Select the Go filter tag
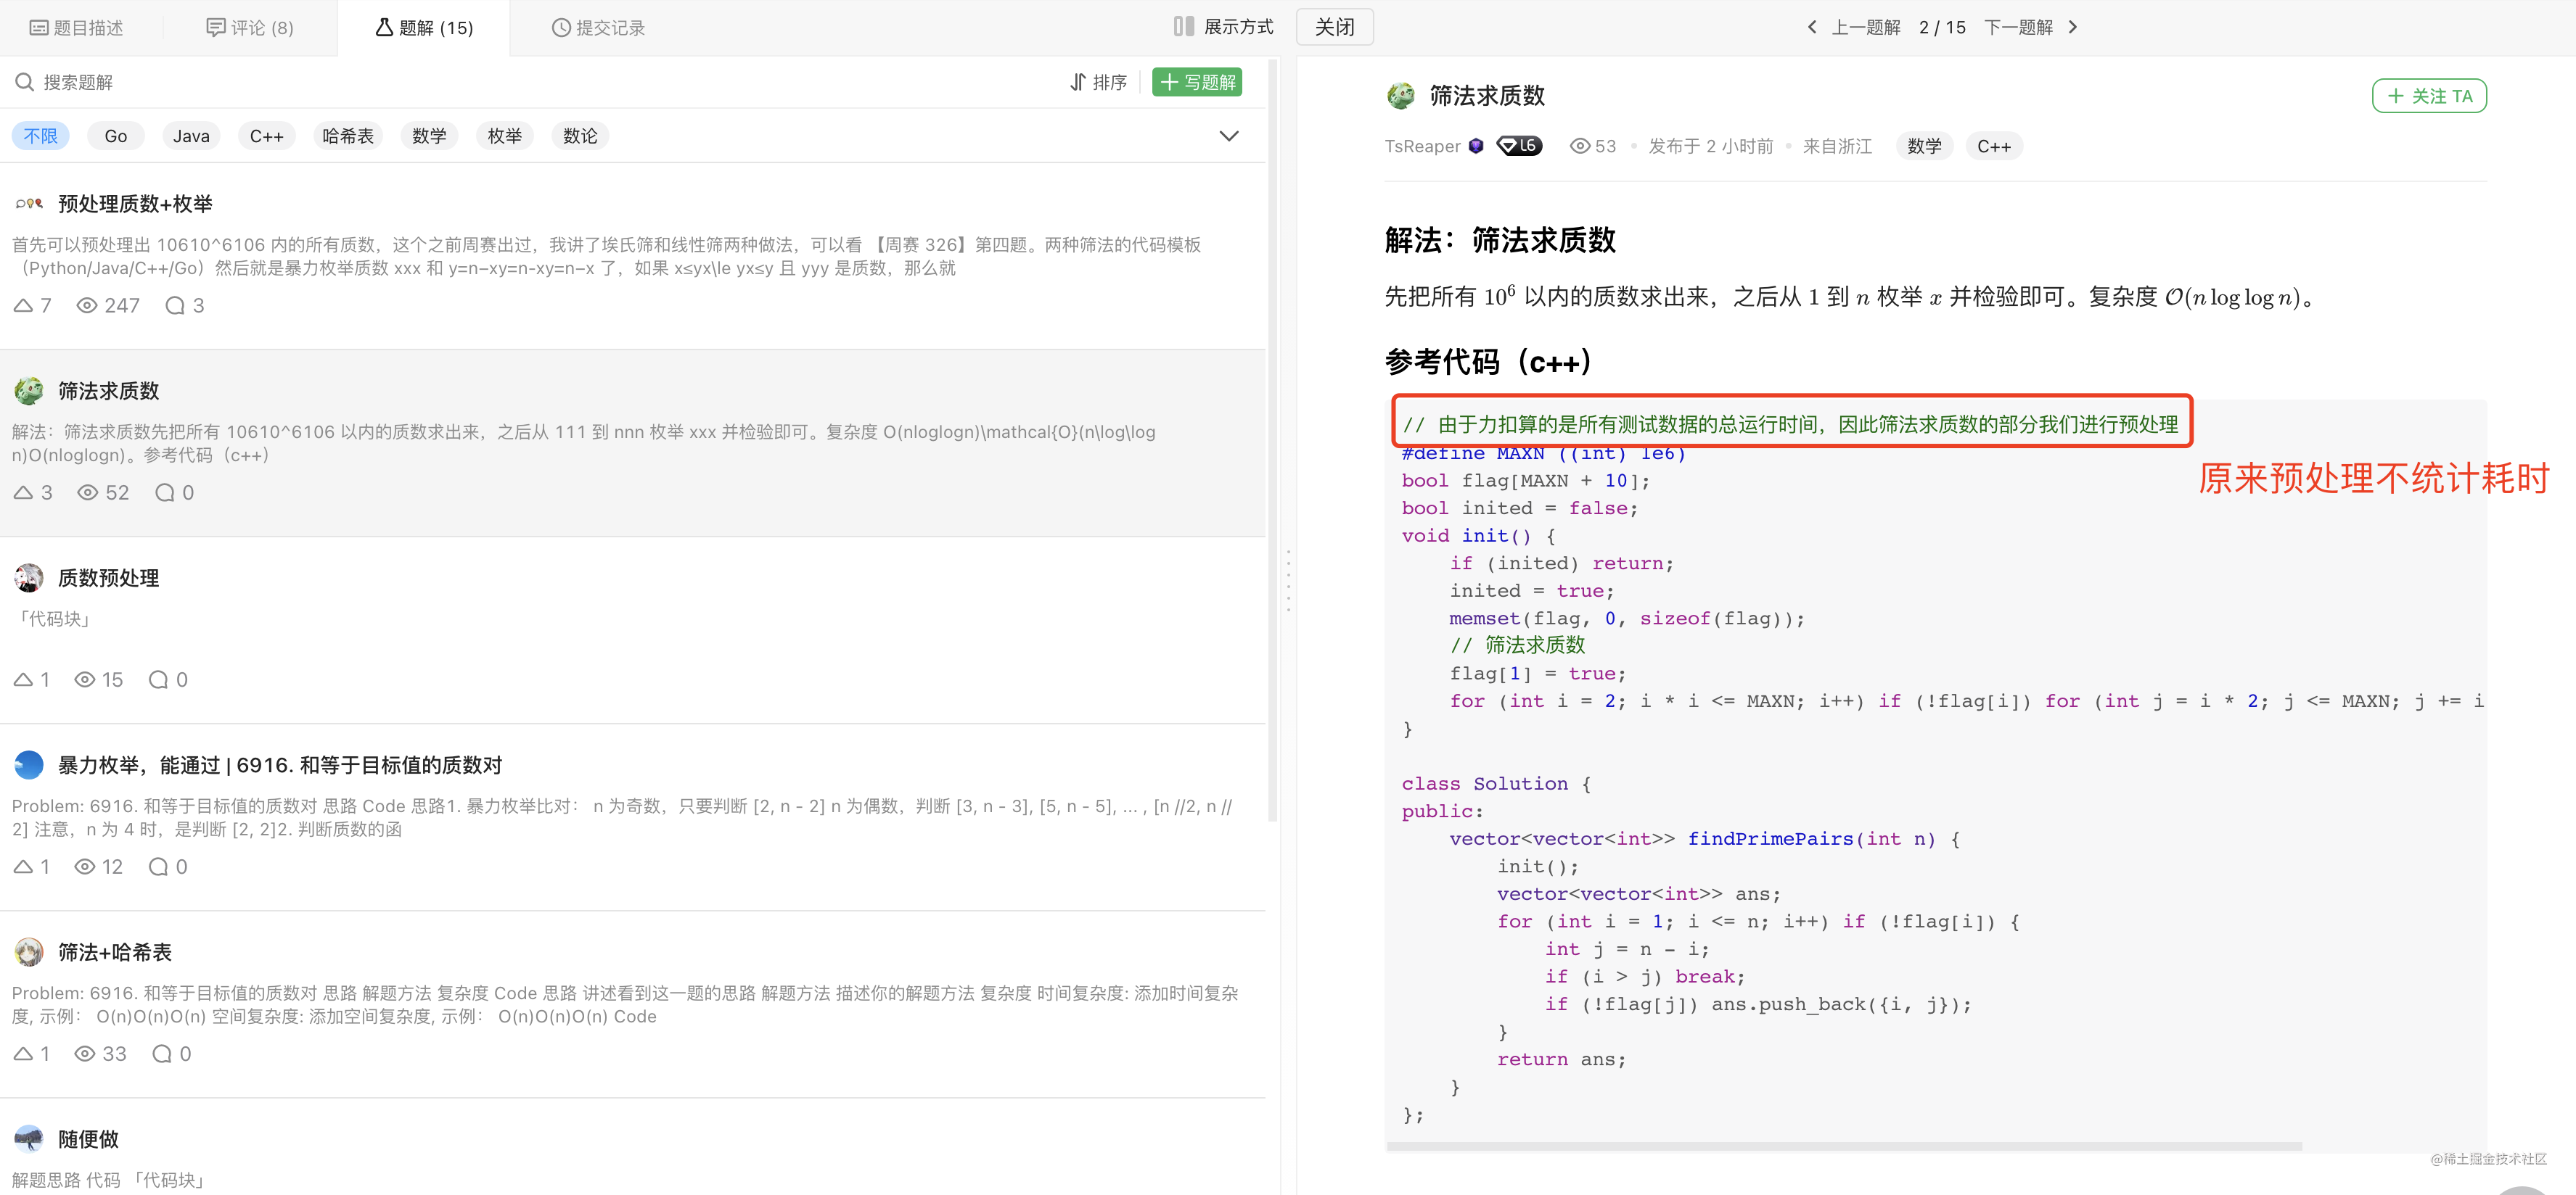Image resolution: width=2576 pixels, height=1195 pixels. [116, 136]
